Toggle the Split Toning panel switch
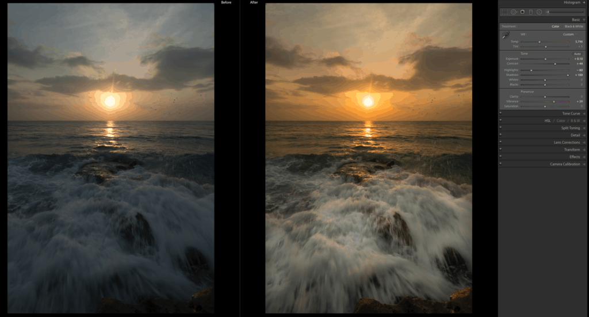 pos(500,128)
